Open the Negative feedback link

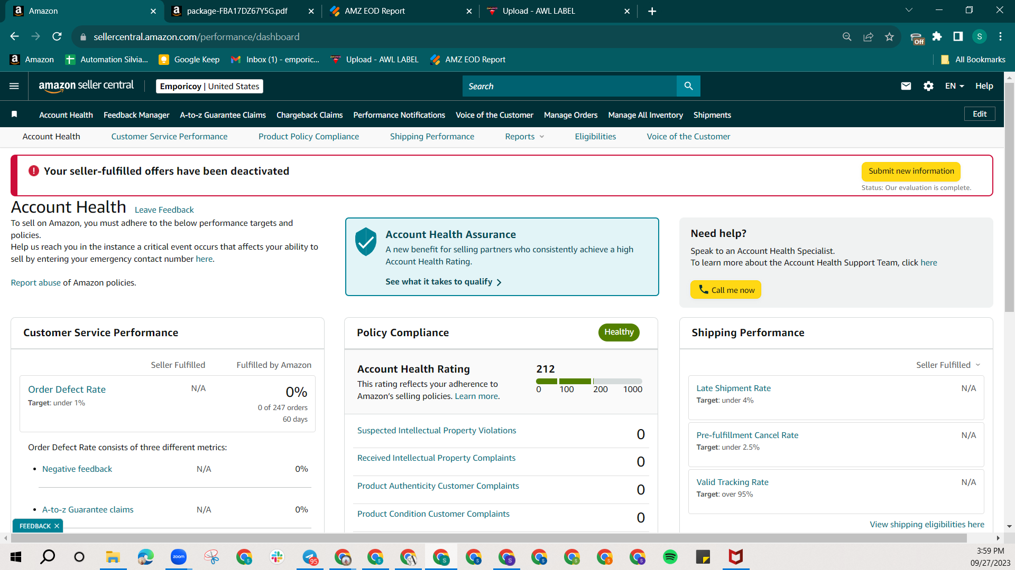click(x=77, y=469)
